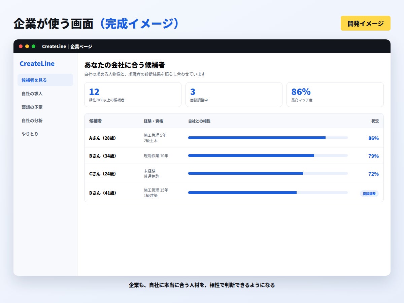Click Cさん compatibility progress bar
Image resolution: width=404 pixels, height=303 pixels.
pos(268,173)
